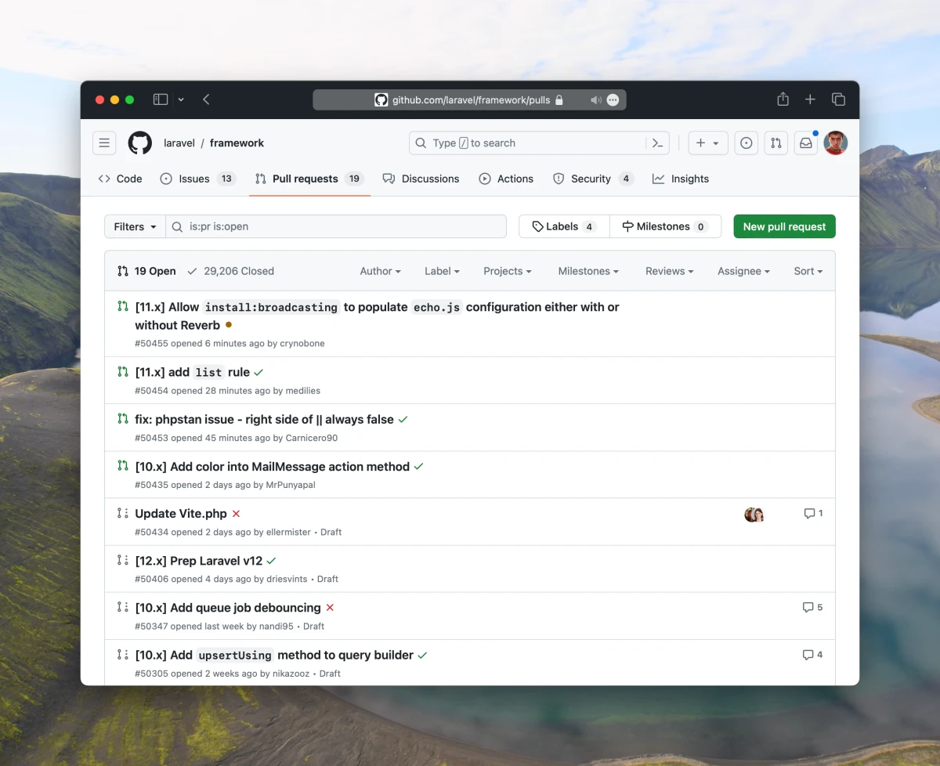This screenshot has width=940, height=766.
Task: Open PR "[12.x] Prep Laravel v12"
Action: click(x=199, y=561)
